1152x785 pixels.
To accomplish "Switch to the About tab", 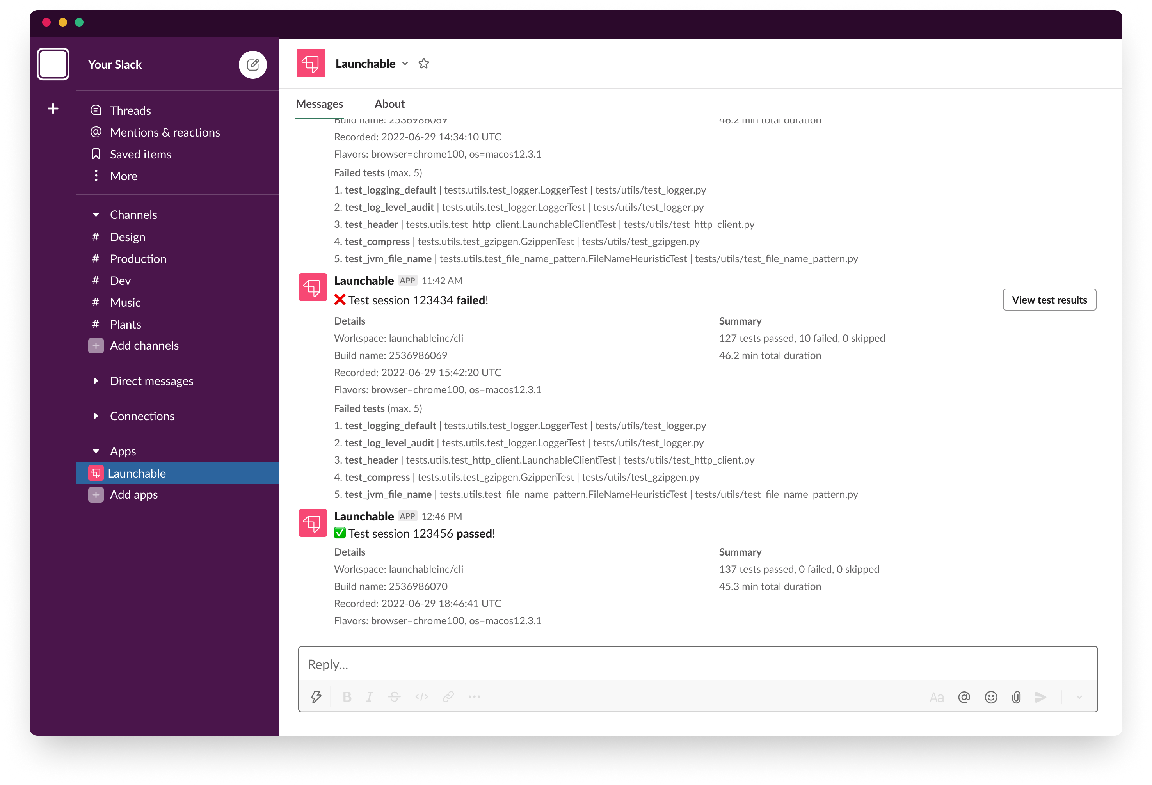I will pyautogui.click(x=389, y=103).
